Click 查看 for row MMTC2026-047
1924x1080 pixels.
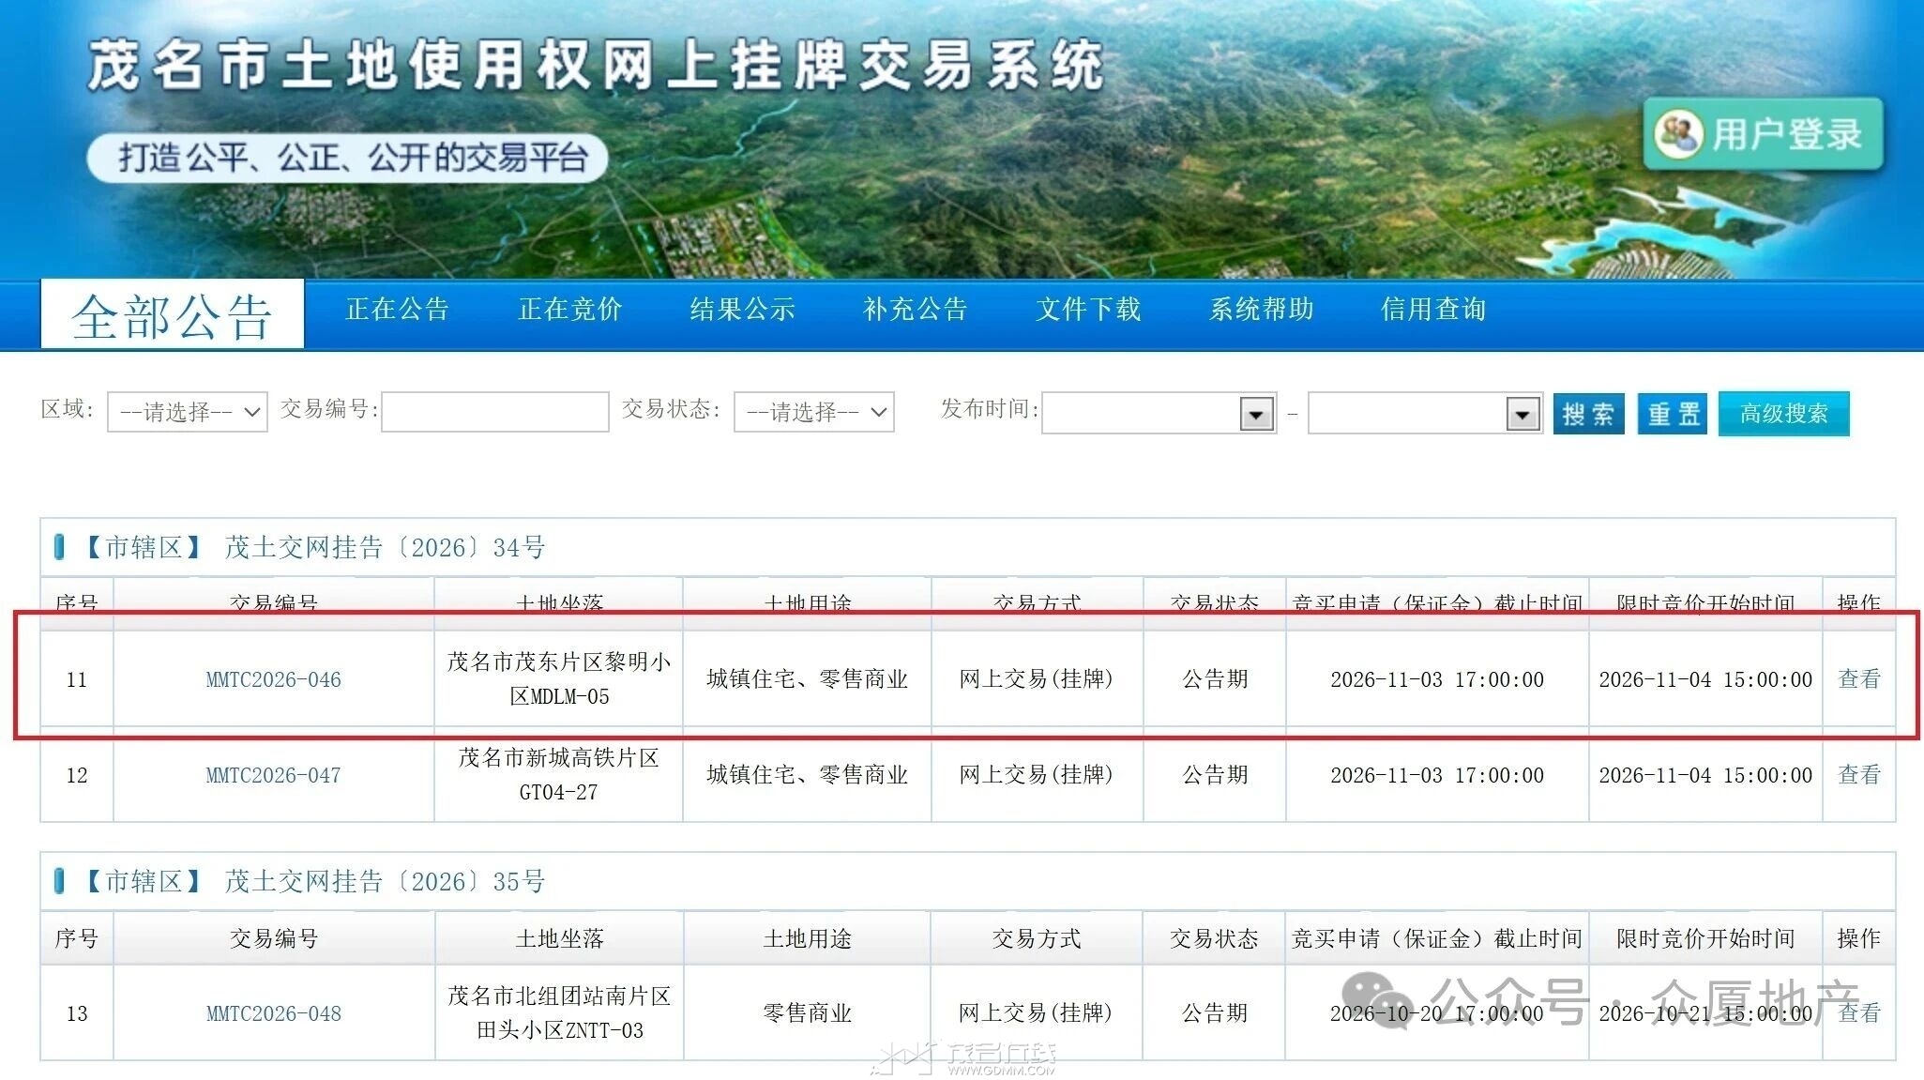click(x=1859, y=774)
